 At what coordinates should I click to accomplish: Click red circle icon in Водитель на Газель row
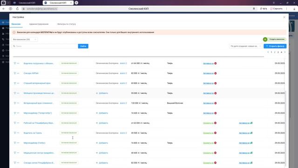click(215, 133)
